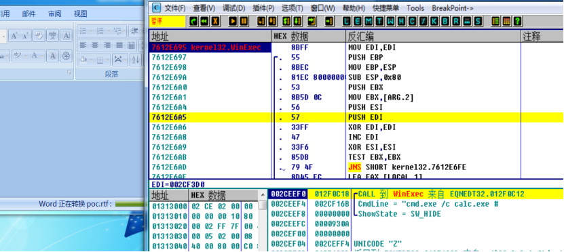Go to address toolbar icon
The image size is (564, 252).
pos(328,22)
